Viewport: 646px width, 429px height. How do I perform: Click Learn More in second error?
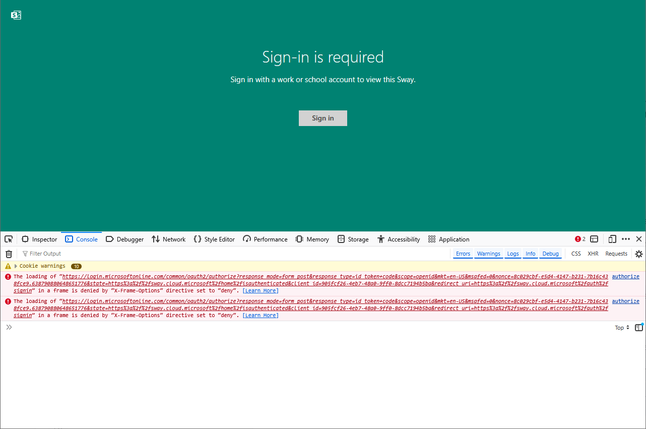pyautogui.click(x=261, y=315)
